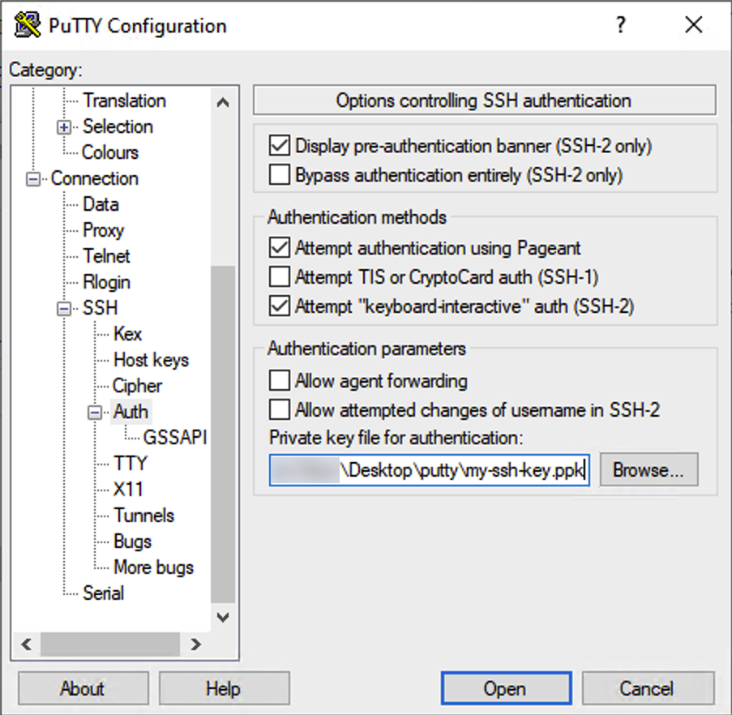The image size is (732, 715).
Task: Collapse the SSH tree node
Action: click(x=64, y=309)
